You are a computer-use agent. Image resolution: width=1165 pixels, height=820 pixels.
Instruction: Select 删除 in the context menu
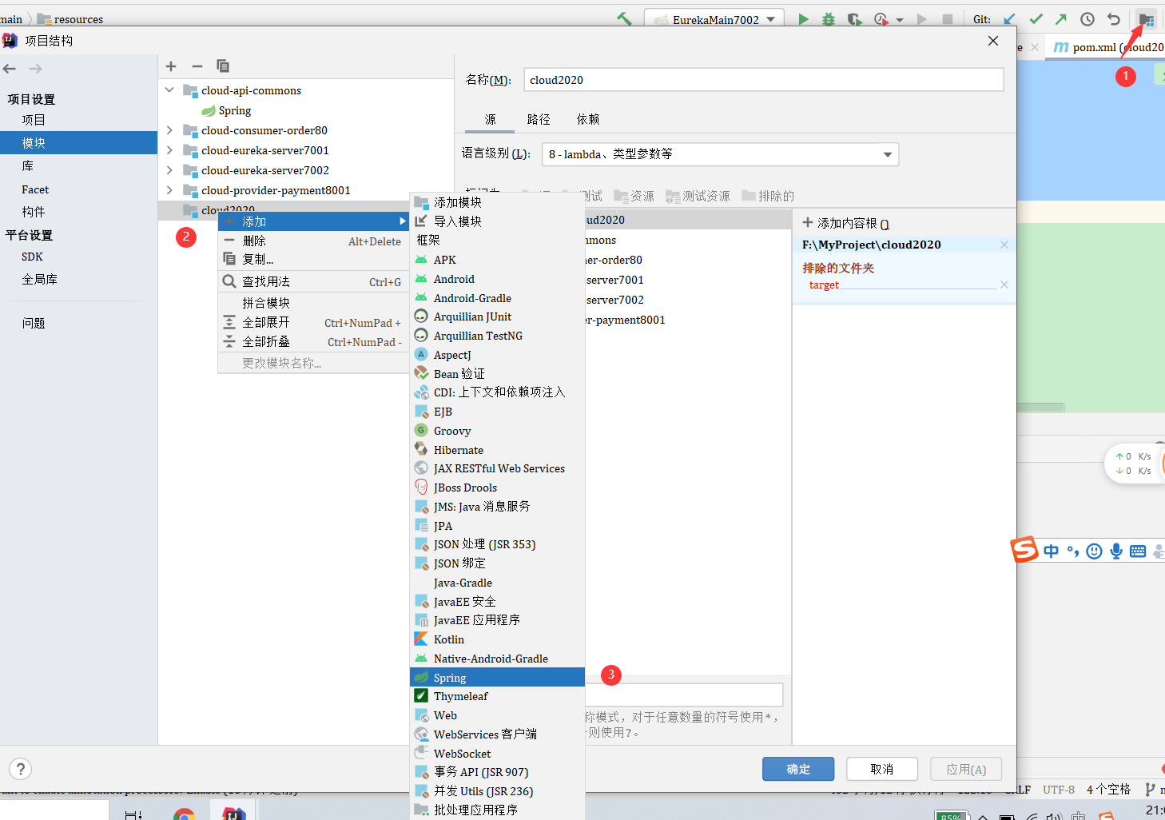tap(313, 241)
